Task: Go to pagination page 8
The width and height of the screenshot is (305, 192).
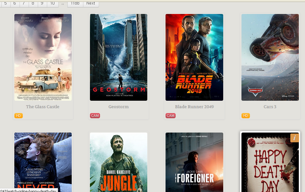Action: (33, 4)
